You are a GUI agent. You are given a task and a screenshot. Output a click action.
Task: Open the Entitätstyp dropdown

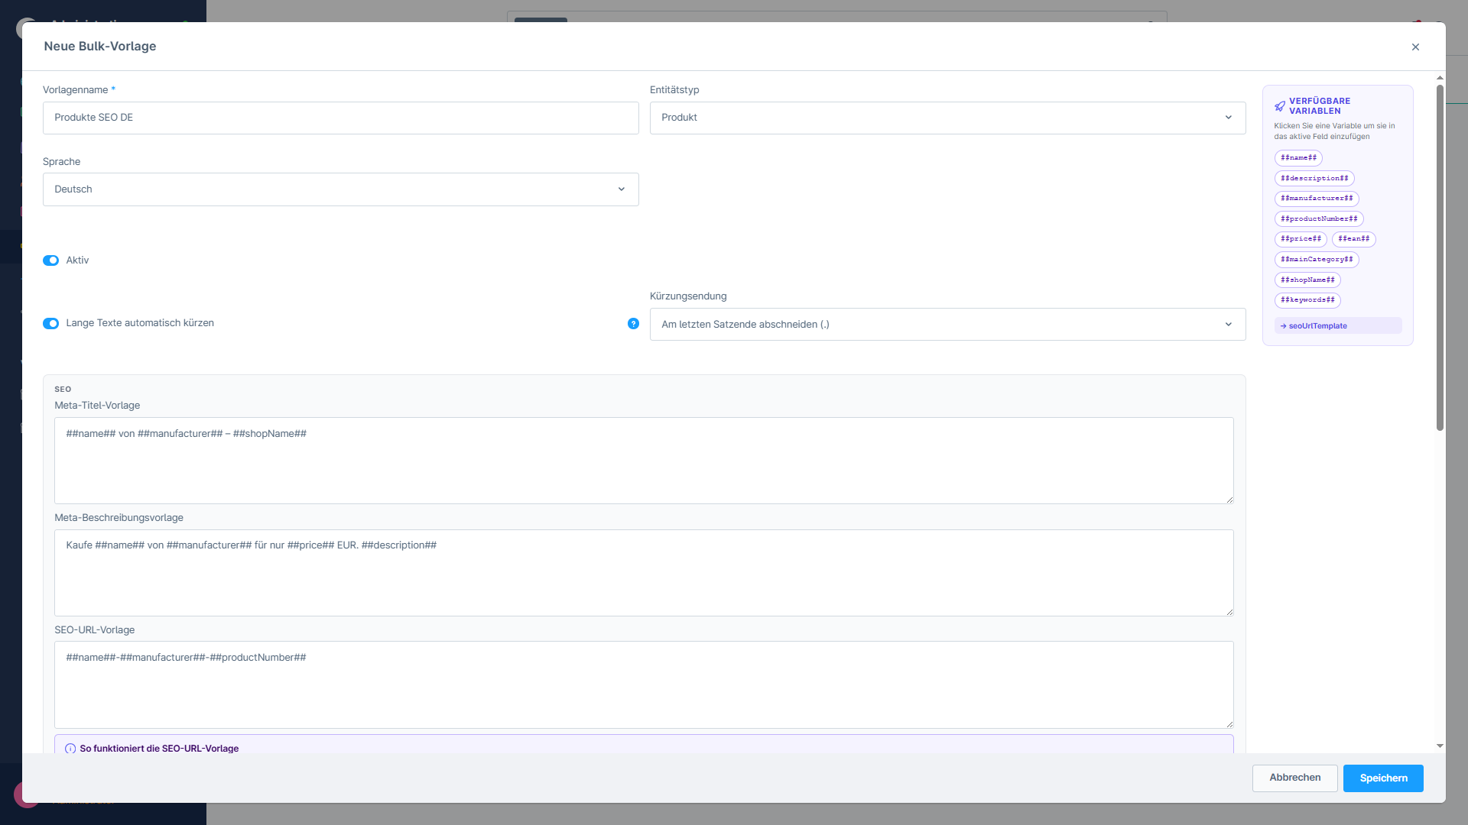[x=947, y=118]
